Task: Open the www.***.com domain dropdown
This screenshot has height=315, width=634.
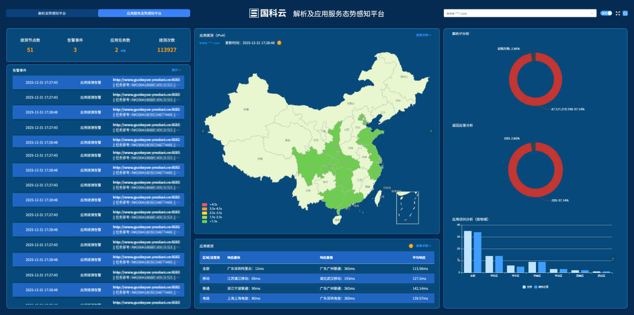Action: pyautogui.click(x=520, y=13)
